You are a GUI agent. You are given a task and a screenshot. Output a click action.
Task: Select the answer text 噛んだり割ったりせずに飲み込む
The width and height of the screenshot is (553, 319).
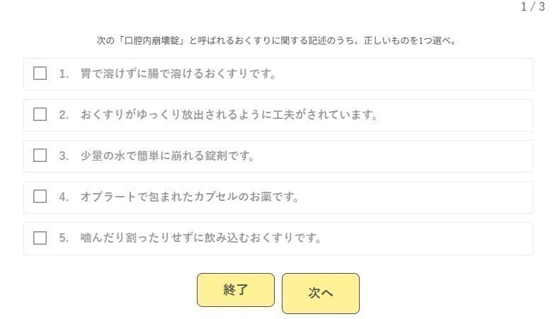(201, 238)
